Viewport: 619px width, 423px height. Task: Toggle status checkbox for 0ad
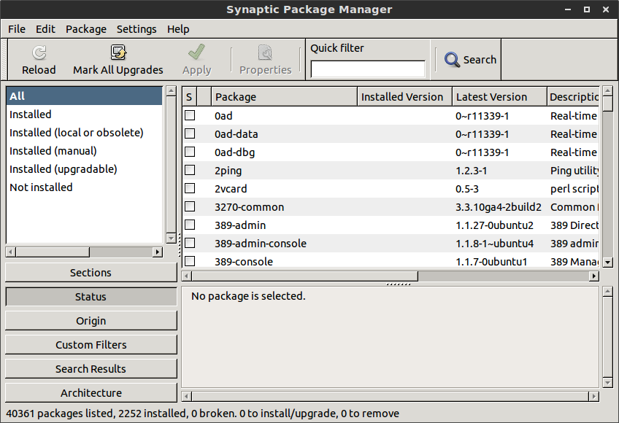190,115
